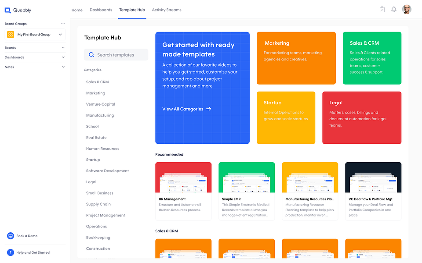
Task: Open the Project Management category
Action: click(105, 215)
